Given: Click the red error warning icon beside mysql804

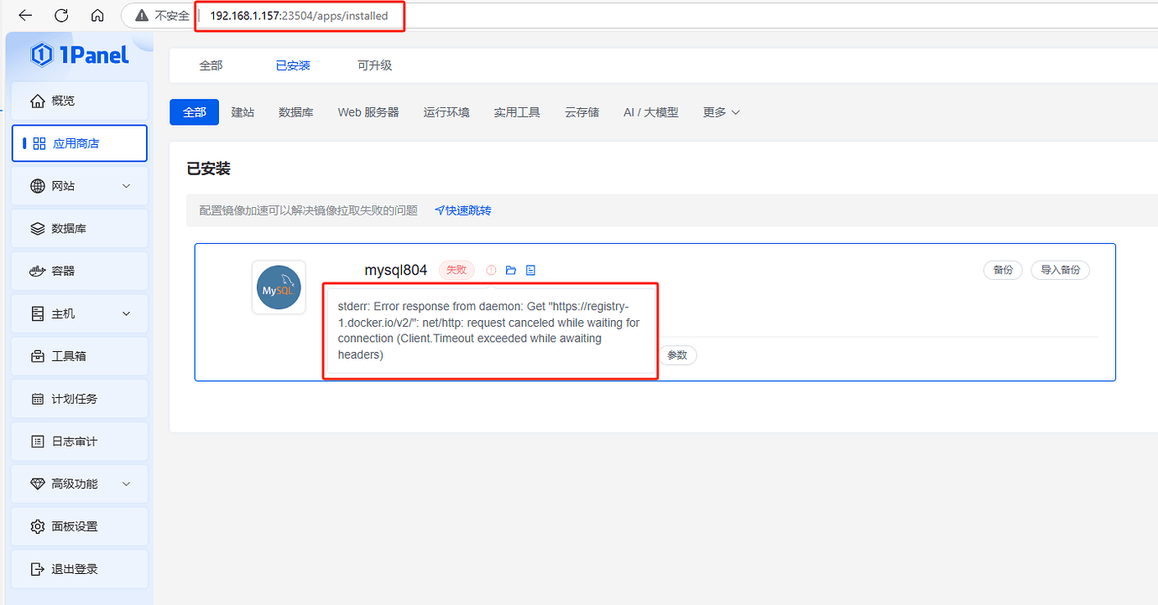Looking at the screenshot, I should [491, 270].
